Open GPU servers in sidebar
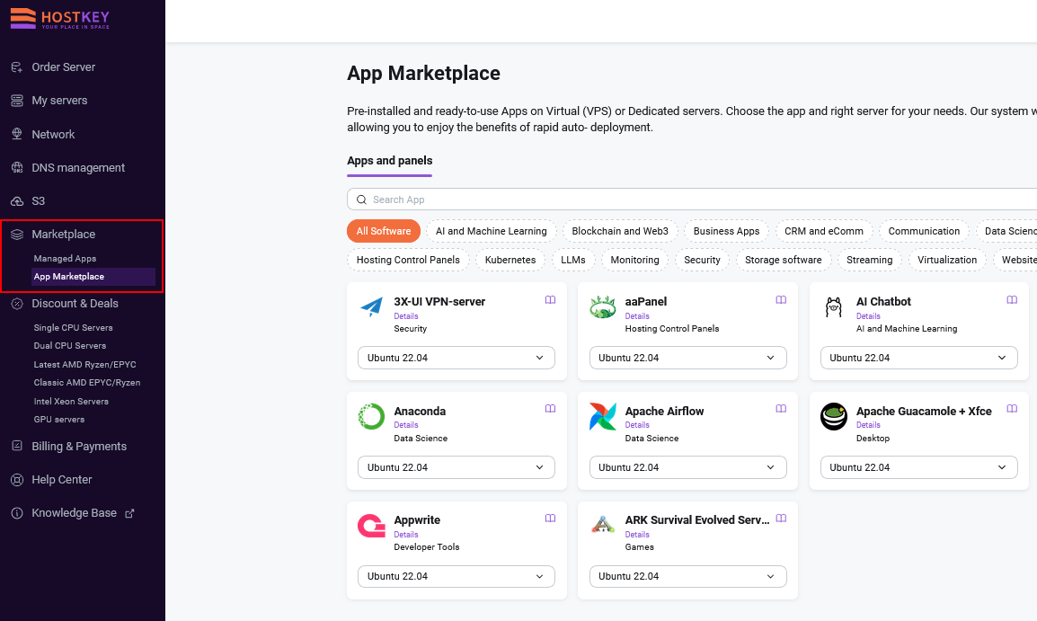This screenshot has height=621, width=1037. [x=59, y=420]
